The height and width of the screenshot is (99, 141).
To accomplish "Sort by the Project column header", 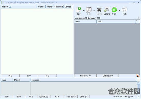I will (x=19, y=7).
